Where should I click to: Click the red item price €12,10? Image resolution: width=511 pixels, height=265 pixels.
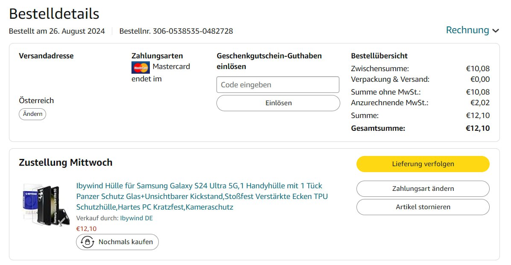point(86,229)
